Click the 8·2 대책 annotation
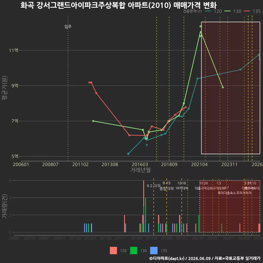This screenshot has width=263, height=263. click(154, 186)
